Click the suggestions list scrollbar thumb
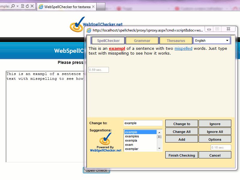This screenshot has height=180, width=240. [159, 137]
